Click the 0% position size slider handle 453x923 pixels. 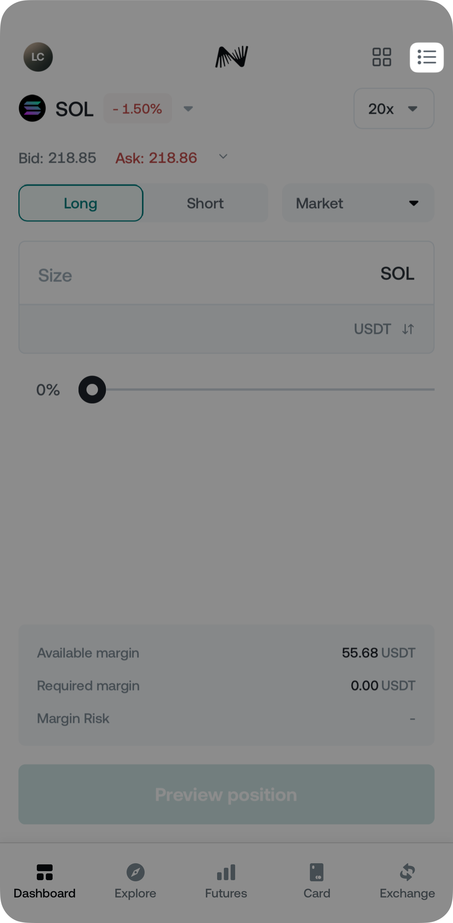[92, 390]
